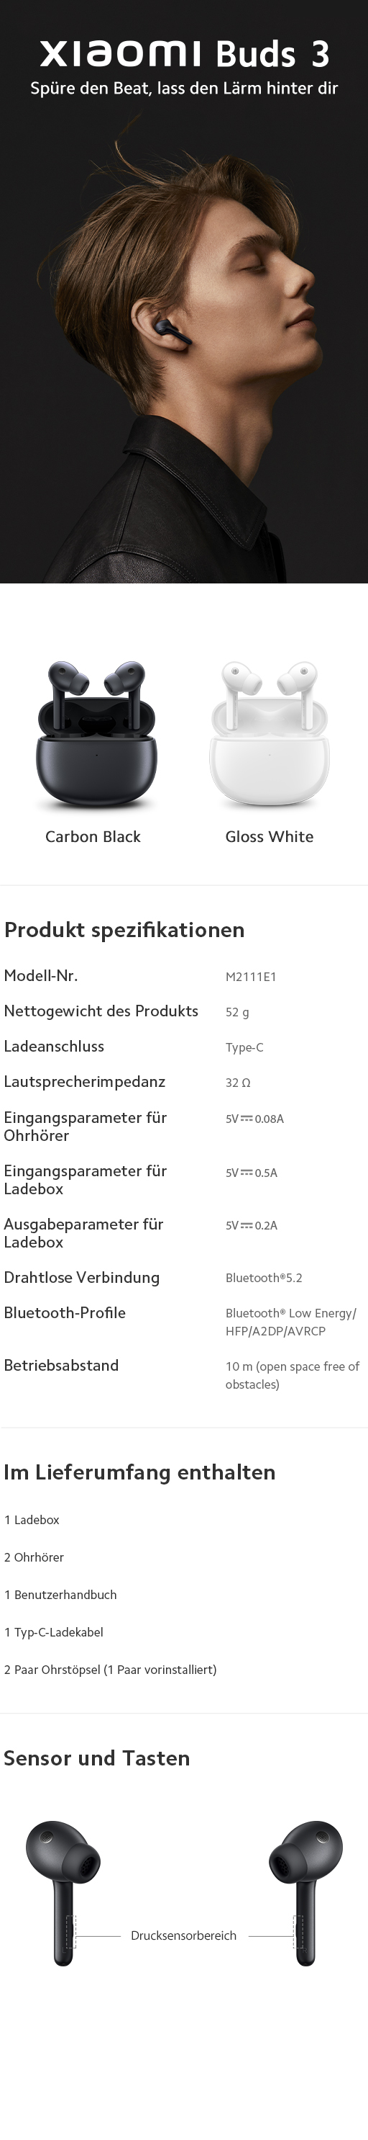This screenshot has height=2140, width=368.
Task: Click the Betriebsabstand specification row label
Action: [x=61, y=1365]
